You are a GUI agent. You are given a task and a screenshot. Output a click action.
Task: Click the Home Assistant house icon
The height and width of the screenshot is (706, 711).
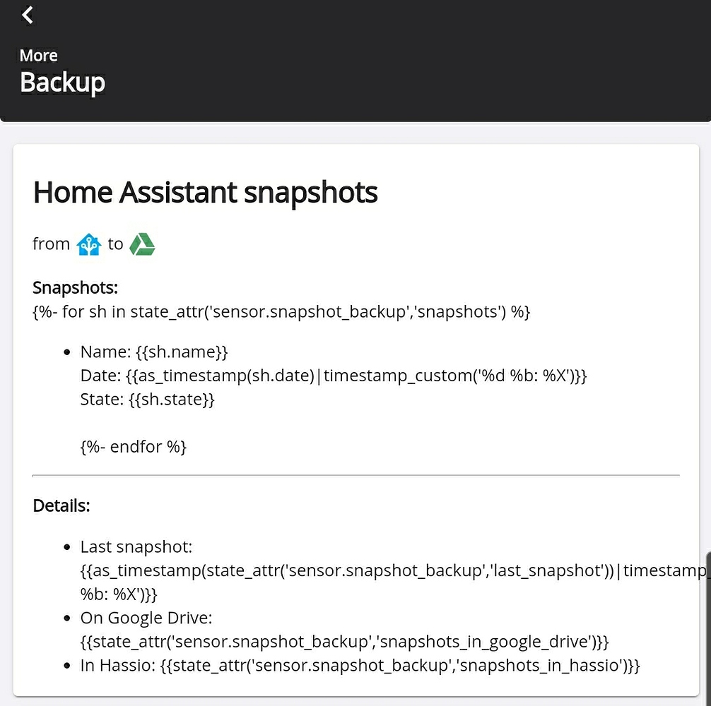(x=88, y=244)
